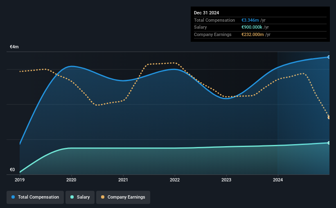
Task: Click the €0 y-axis label
Action: pyautogui.click(x=12, y=170)
